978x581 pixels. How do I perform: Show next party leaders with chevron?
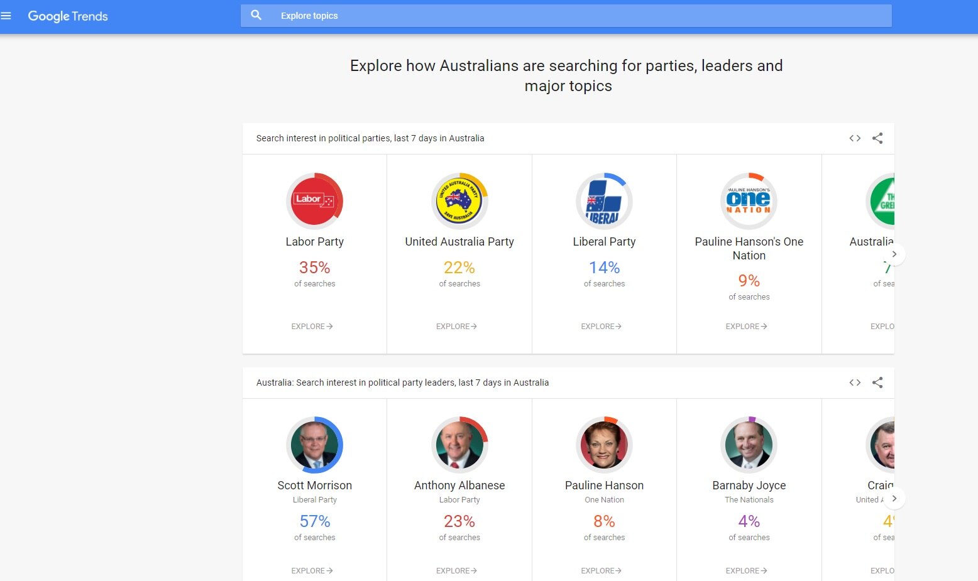pos(894,499)
